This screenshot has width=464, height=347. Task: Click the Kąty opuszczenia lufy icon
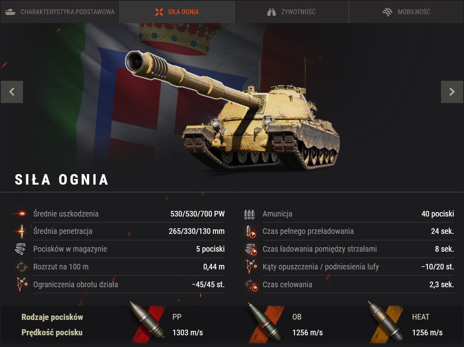pyautogui.click(x=251, y=267)
